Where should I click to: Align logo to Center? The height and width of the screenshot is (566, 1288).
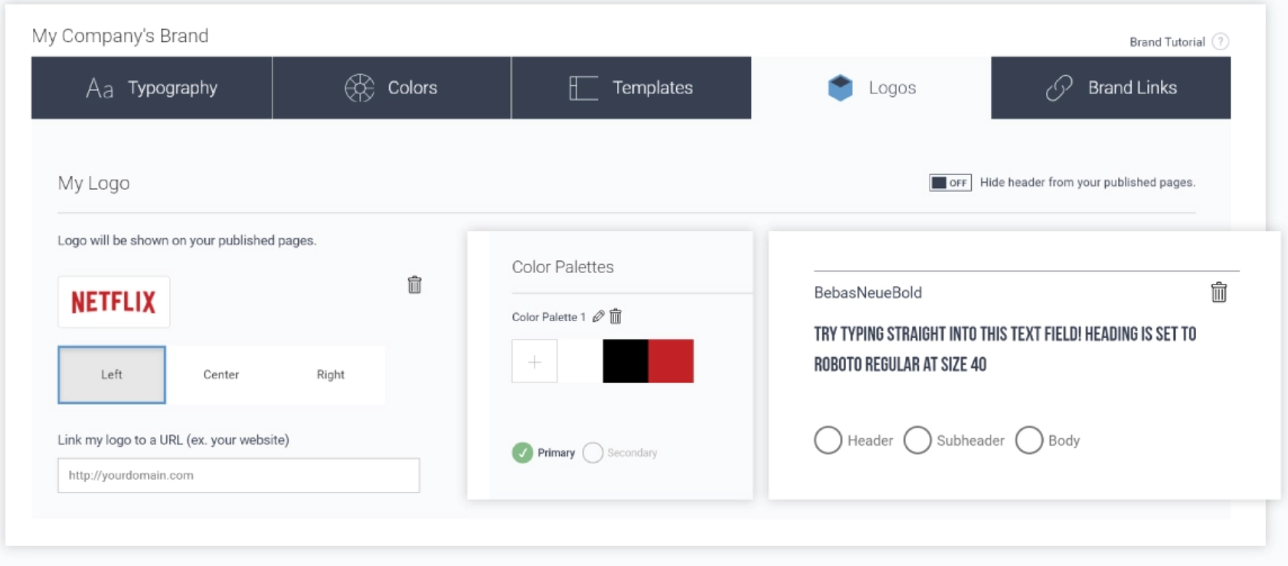coord(221,375)
